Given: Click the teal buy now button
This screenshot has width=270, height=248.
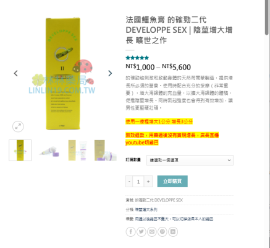Looking at the screenshot, I should 172,181.
